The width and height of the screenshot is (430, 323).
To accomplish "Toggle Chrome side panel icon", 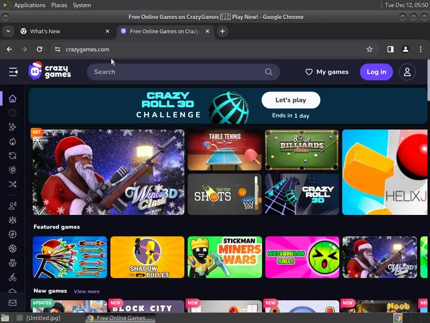I will (390, 49).
